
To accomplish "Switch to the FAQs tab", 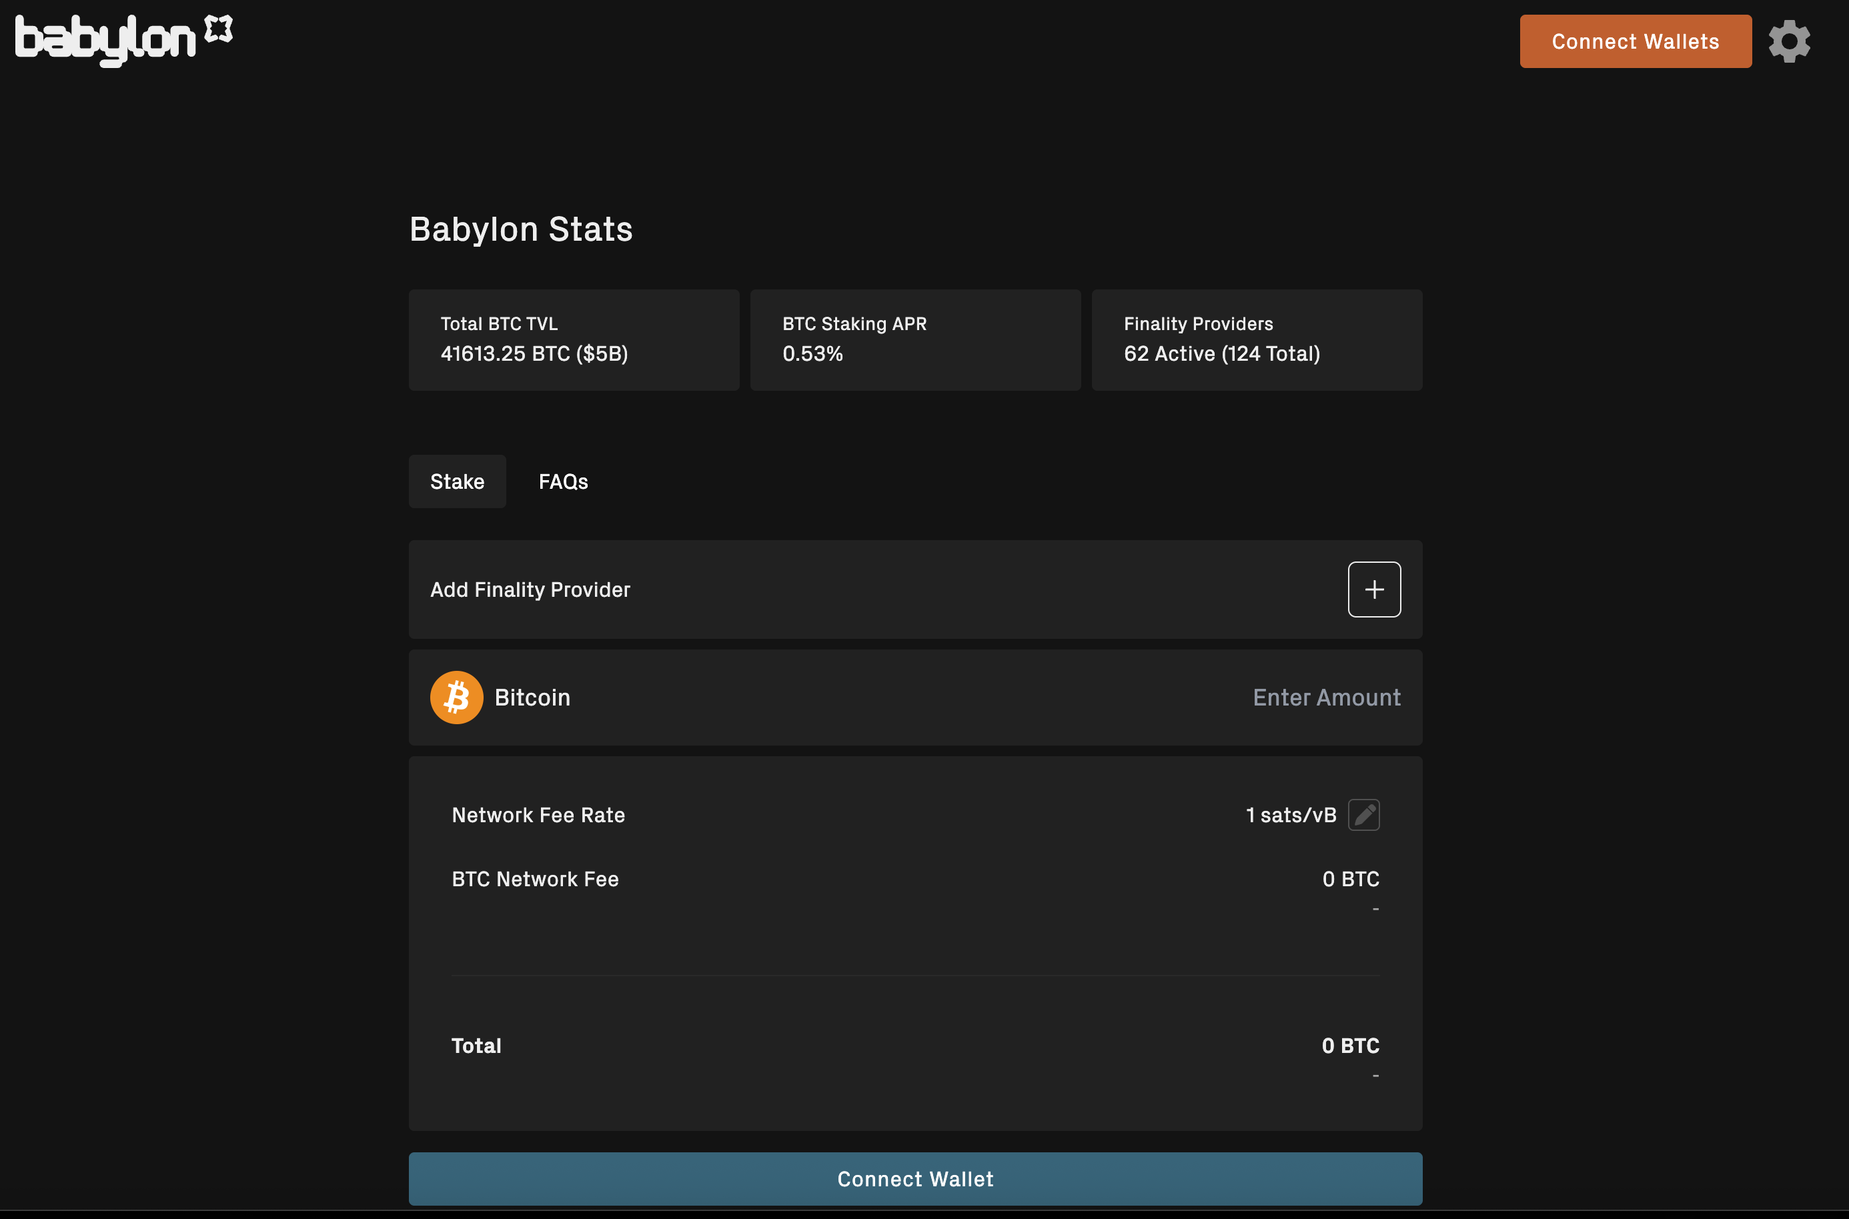I will click(563, 481).
